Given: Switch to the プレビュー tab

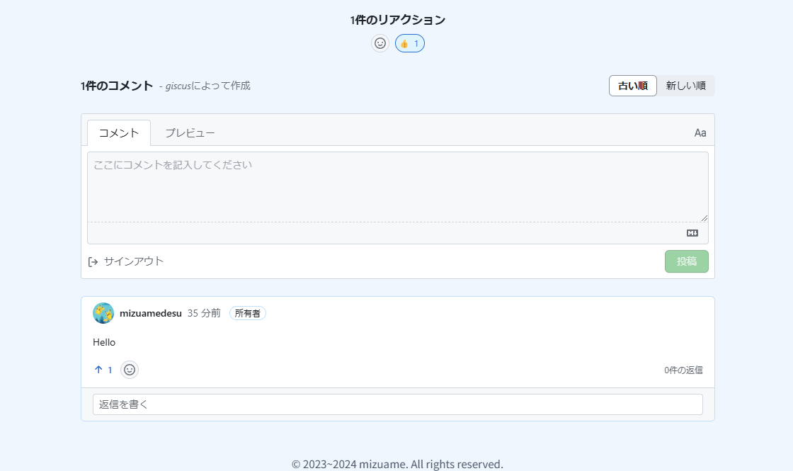Looking at the screenshot, I should point(190,132).
